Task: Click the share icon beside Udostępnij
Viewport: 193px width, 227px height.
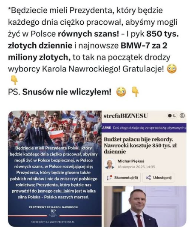Action: (x=148, y=178)
